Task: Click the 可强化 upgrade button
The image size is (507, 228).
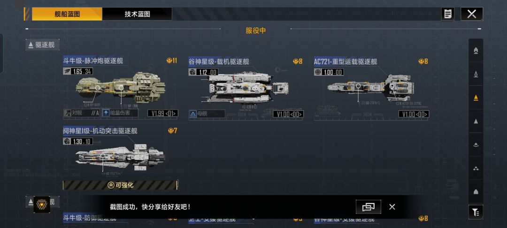Action: [x=120, y=185]
